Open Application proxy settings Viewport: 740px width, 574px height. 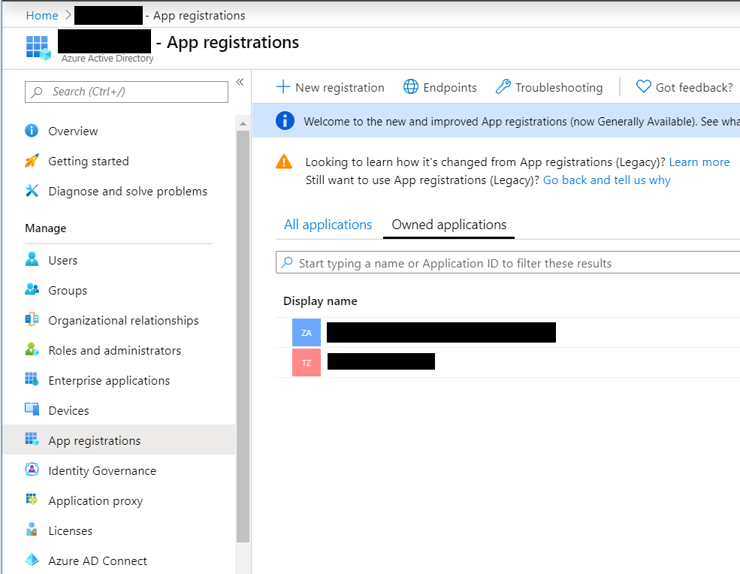[94, 500]
